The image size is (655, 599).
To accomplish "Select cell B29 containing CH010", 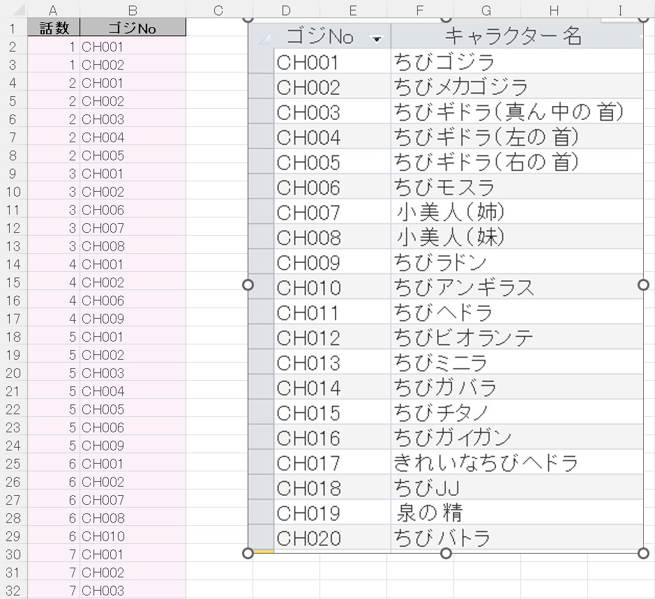I will (x=133, y=536).
